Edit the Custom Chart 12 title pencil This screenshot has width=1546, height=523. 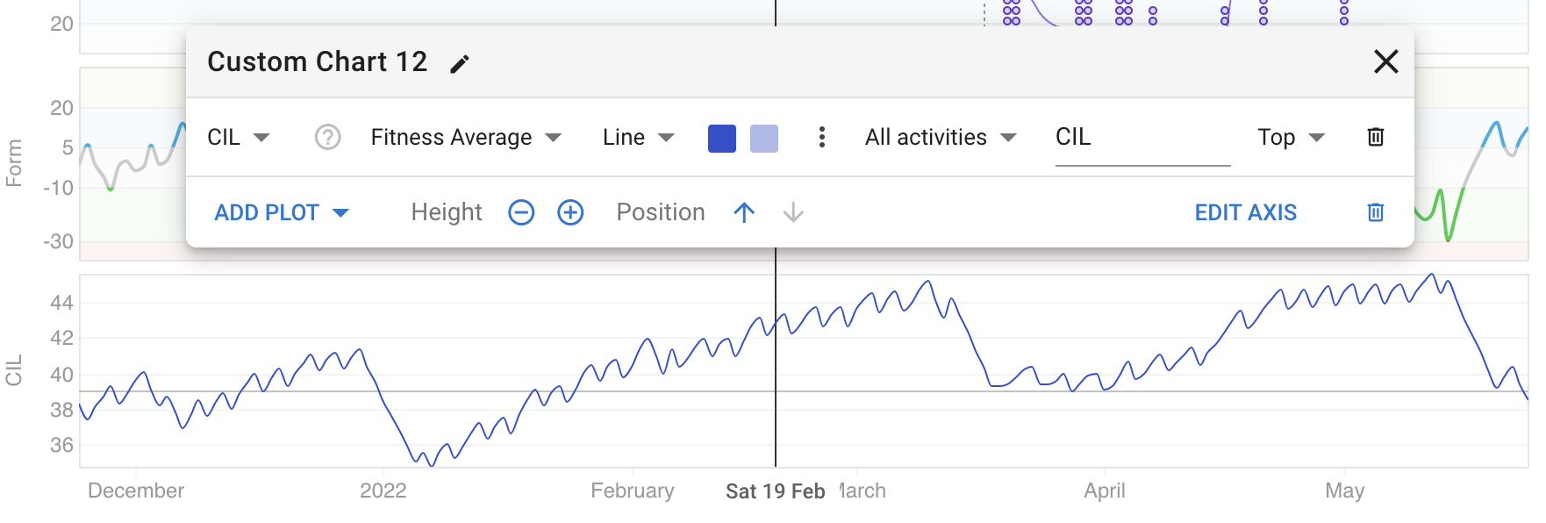460,63
